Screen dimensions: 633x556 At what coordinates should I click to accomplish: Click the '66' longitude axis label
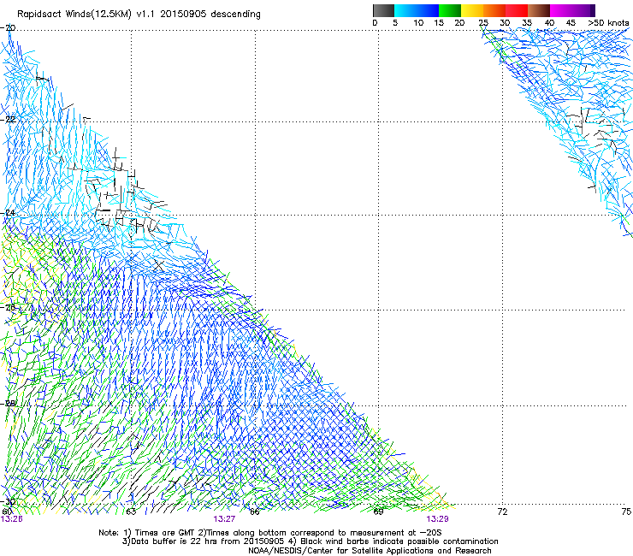(x=255, y=512)
